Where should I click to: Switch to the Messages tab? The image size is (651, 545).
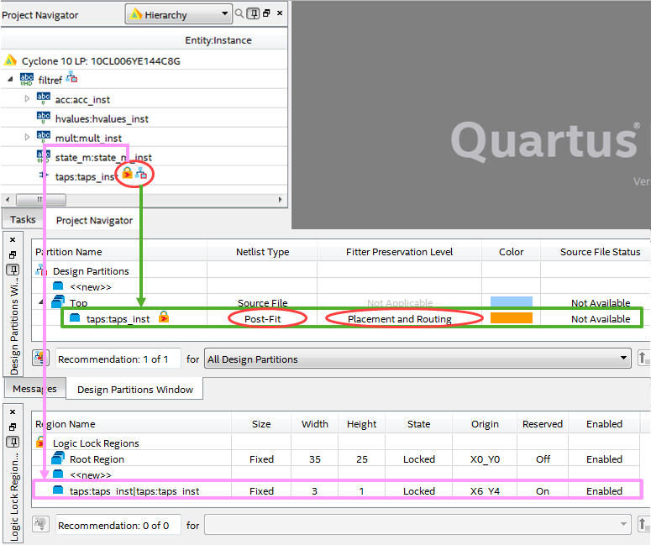[x=34, y=389]
